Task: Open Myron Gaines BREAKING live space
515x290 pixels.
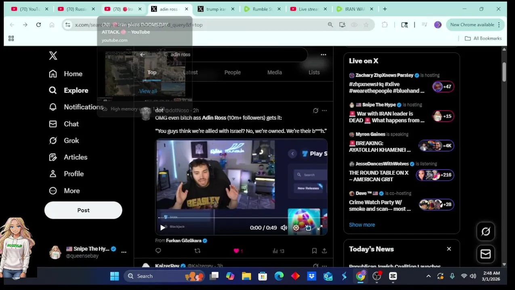Action: click(401, 142)
